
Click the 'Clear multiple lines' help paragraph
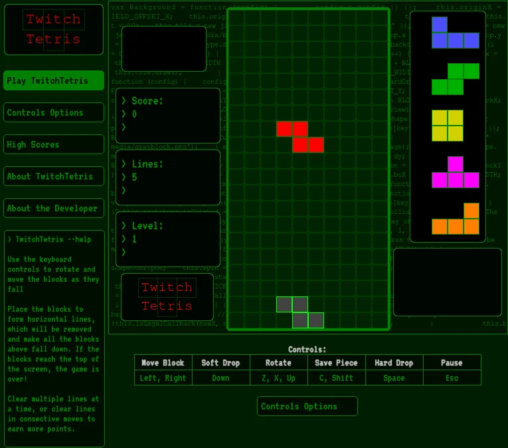click(53, 413)
